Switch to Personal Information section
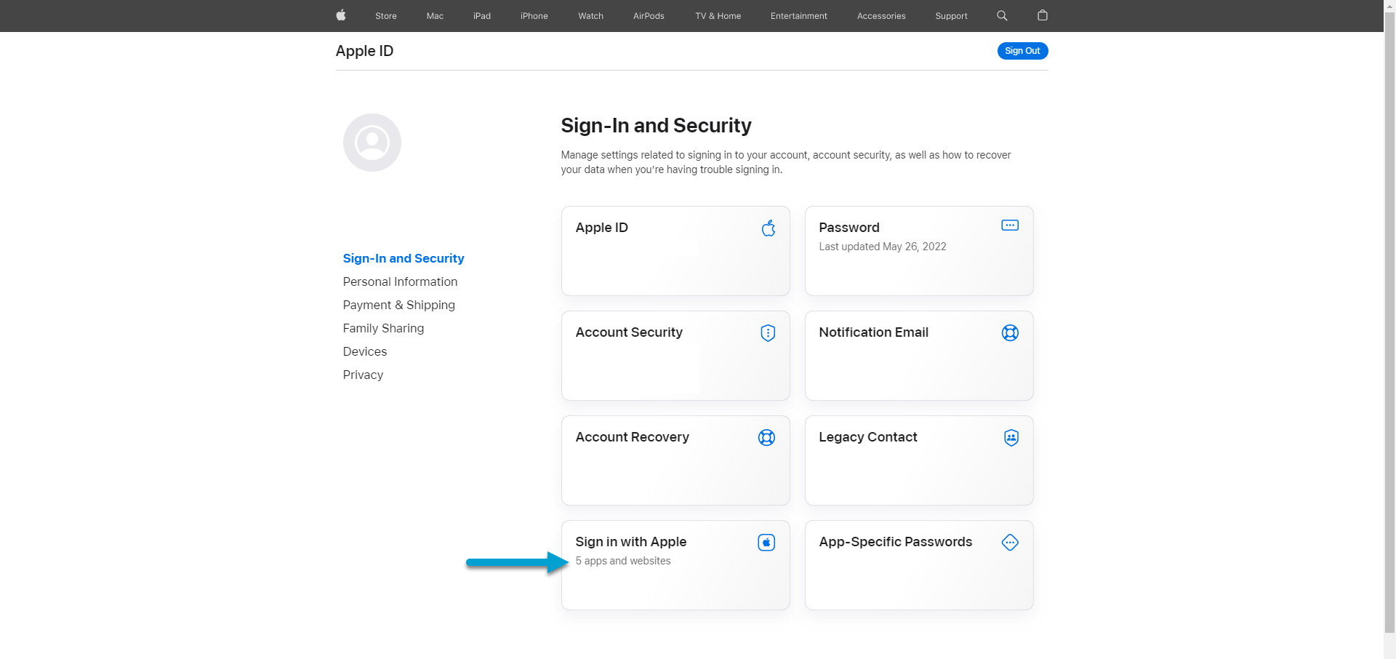Screen dimensions: 1396x659 point(400,281)
